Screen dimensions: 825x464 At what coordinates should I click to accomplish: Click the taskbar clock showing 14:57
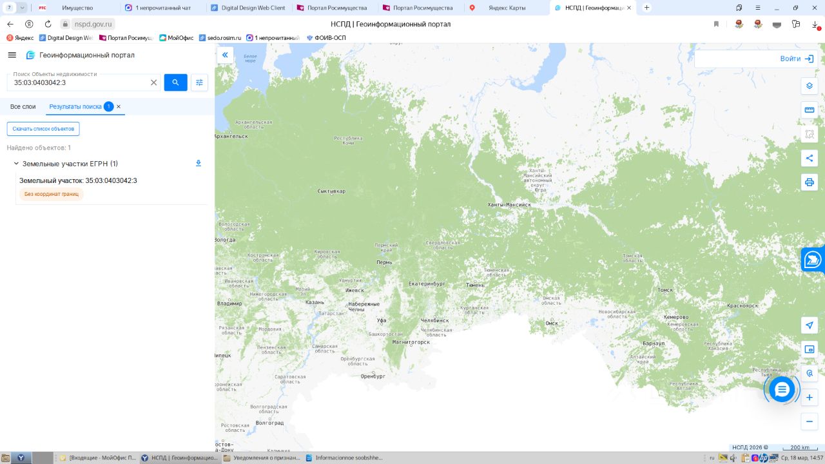pyautogui.click(x=801, y=458)
